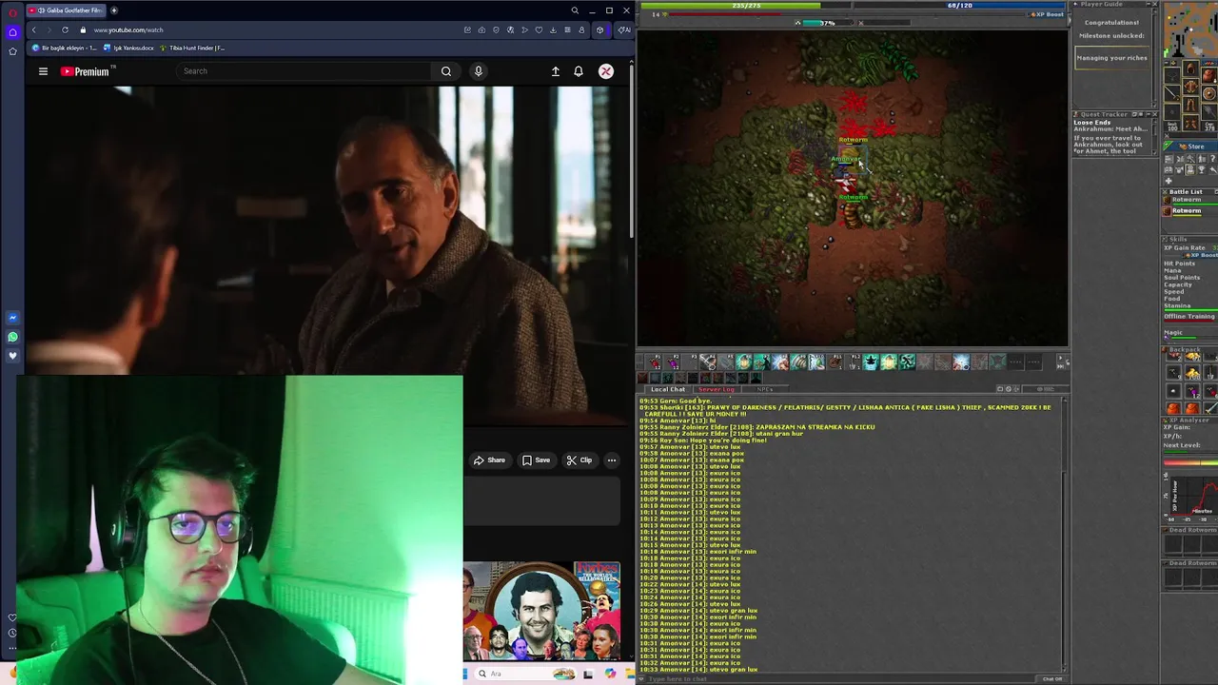Open the YouTube notifications bell
The width and height of the screenshot is (1218, 685).
click(579, 71)
